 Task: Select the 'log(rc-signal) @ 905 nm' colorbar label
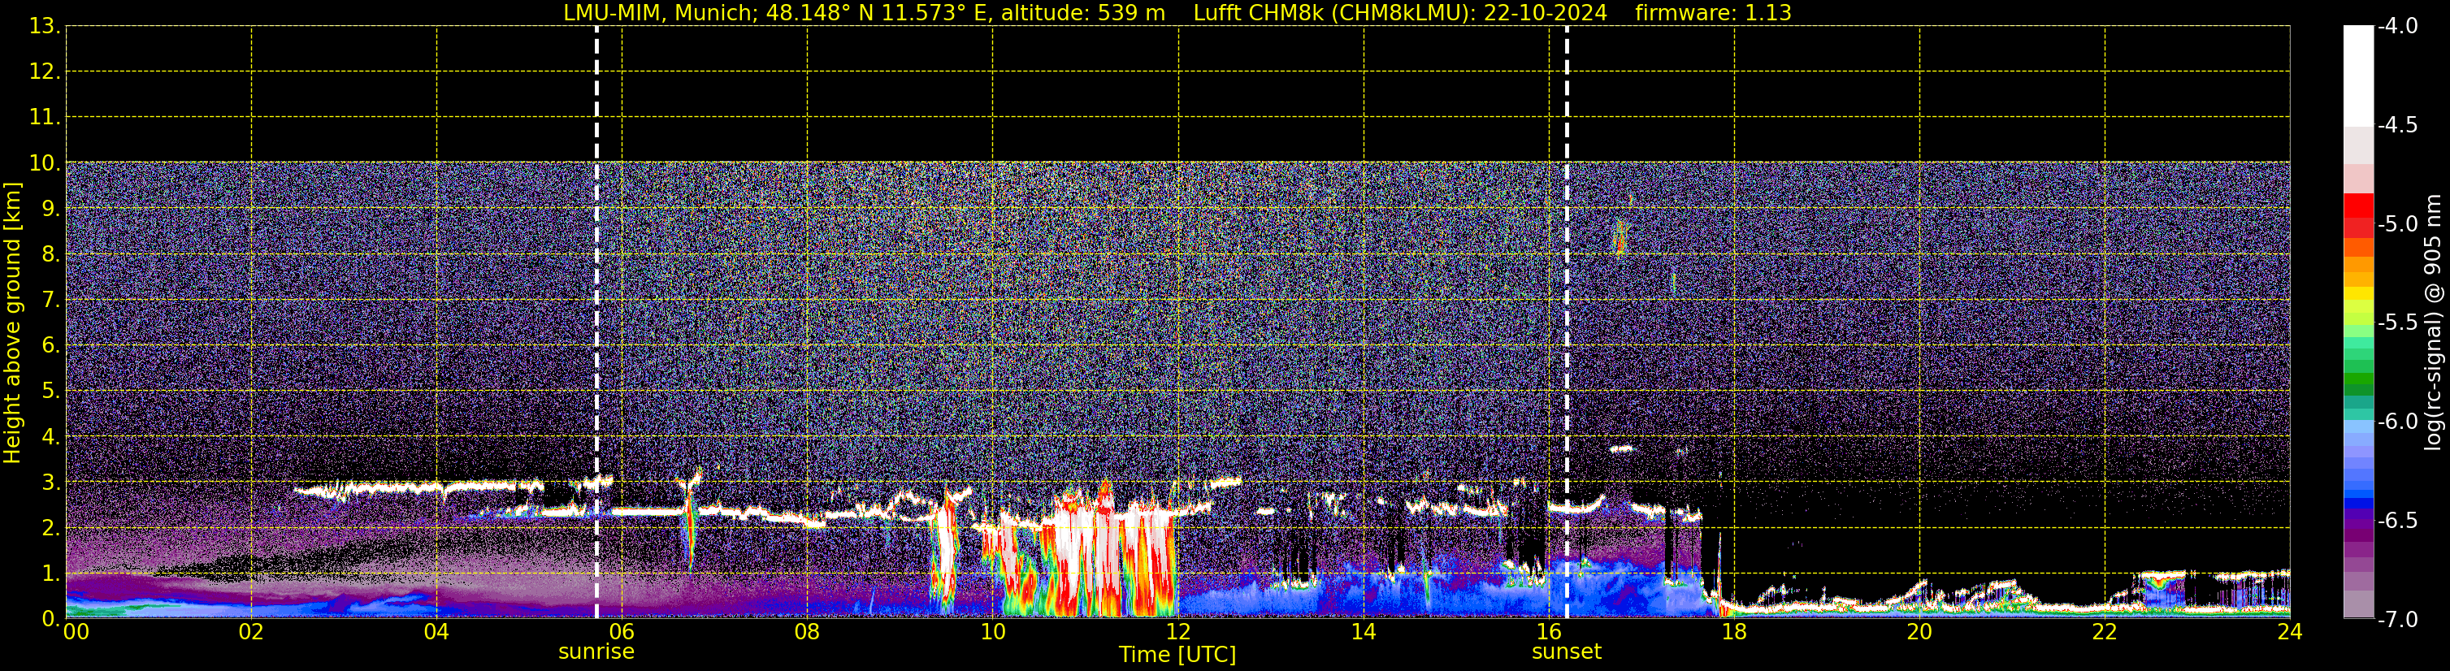[x=2433, y=323]
